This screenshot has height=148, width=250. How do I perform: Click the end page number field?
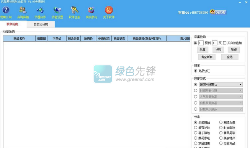click(x=215, y=43)
